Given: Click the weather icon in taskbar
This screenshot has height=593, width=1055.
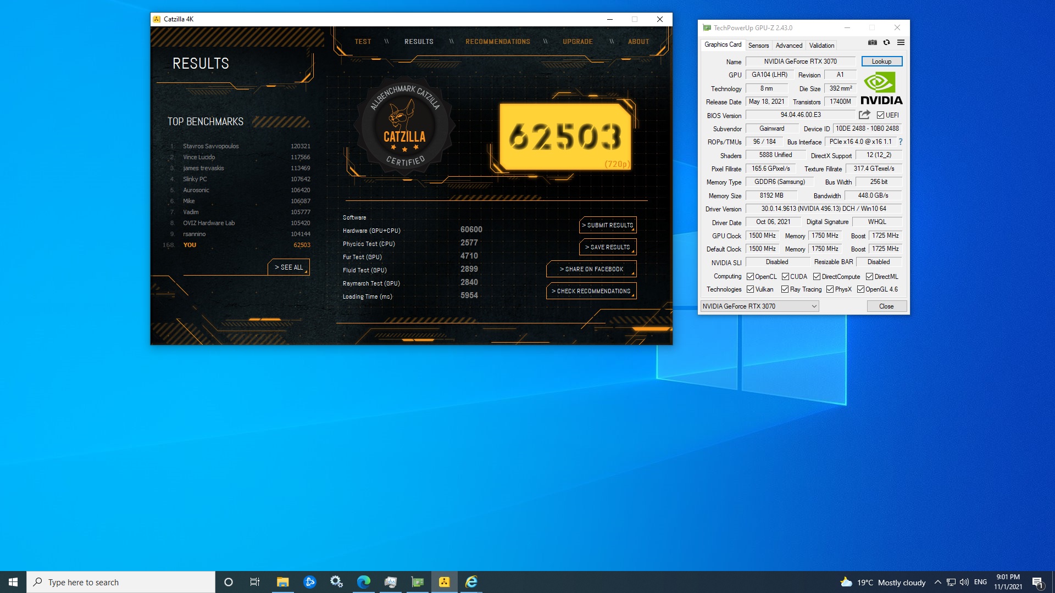Looking at the screenshot, I should point(846,582).
